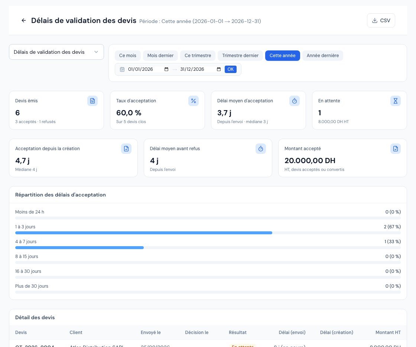Click the Résultat column header

(x=238, y=333)
